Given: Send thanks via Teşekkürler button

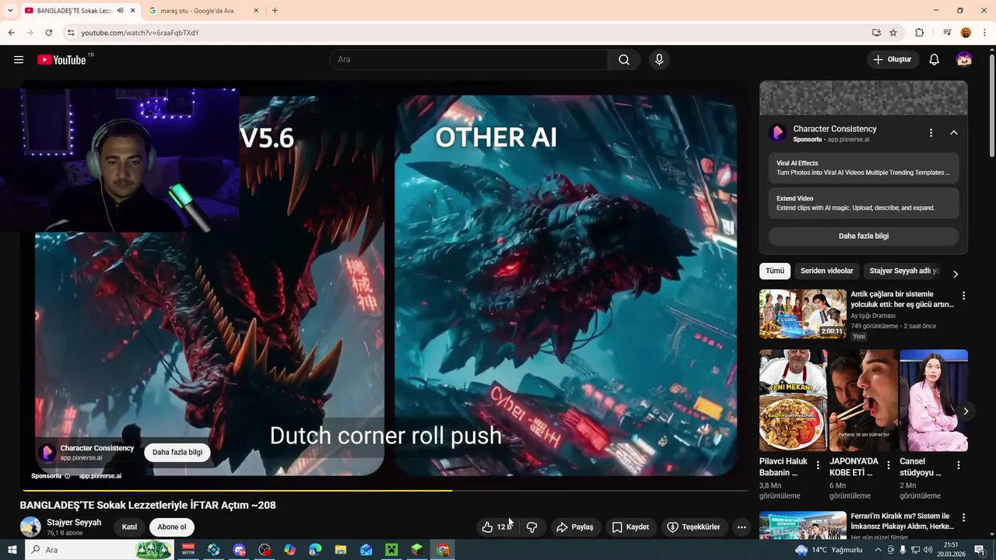Looking at the screenshot, I should [694, 527].
